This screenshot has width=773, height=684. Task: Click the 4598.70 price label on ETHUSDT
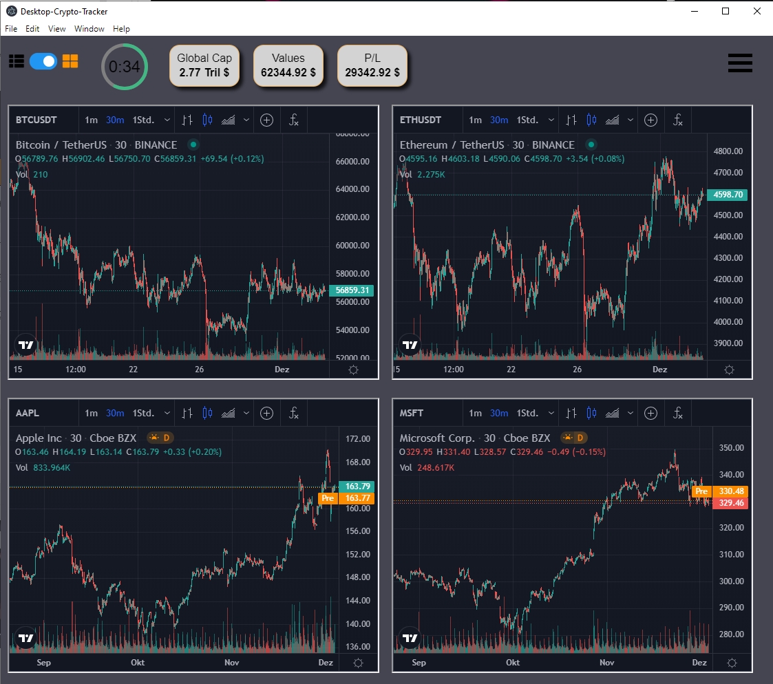click(727, 195)
